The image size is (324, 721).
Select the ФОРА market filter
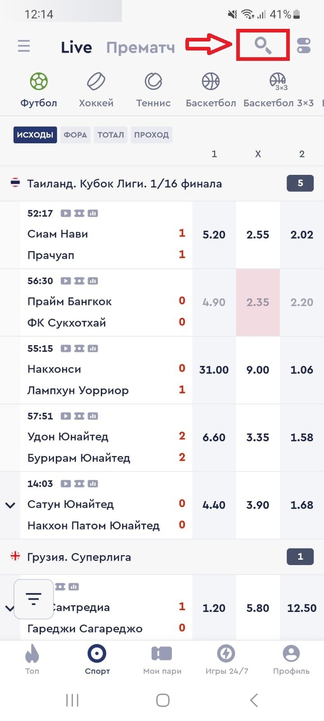point(75,135)
